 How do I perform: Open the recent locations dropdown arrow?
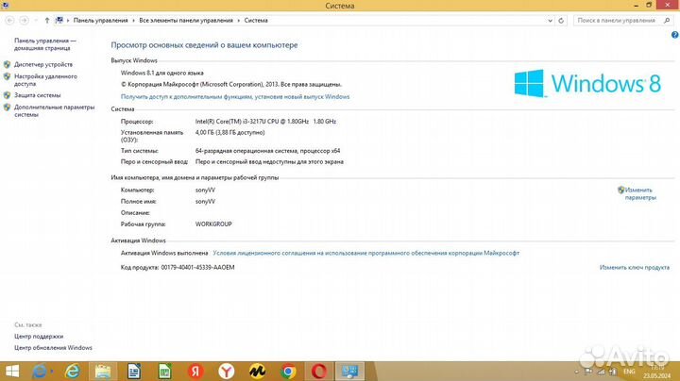point(36,21)
